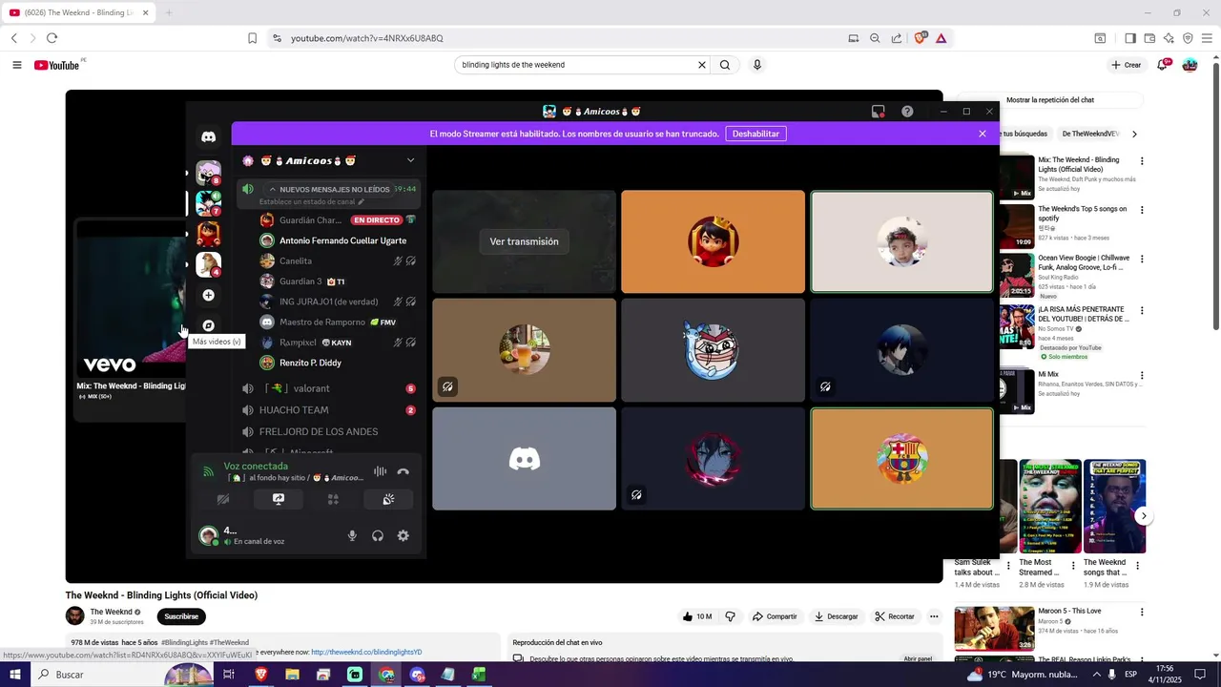Dislike the video with thumbs-down
This screenshot has height=687, width=1221.
731,616
